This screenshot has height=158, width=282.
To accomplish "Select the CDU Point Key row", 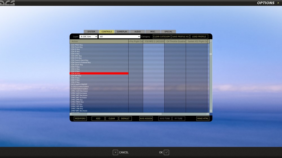I will [99, 47].
